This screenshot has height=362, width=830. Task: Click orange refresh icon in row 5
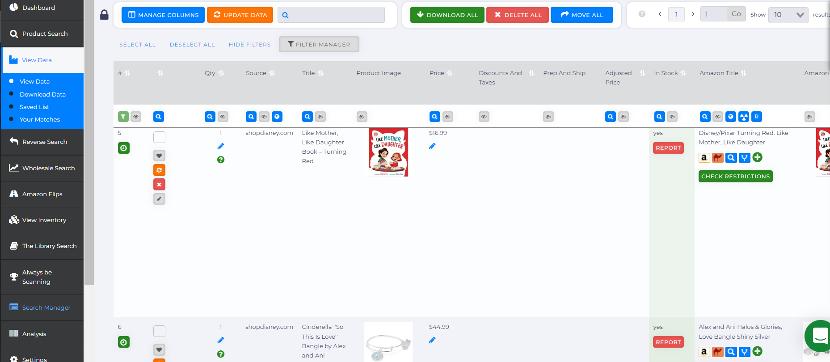tap(159, 170)
